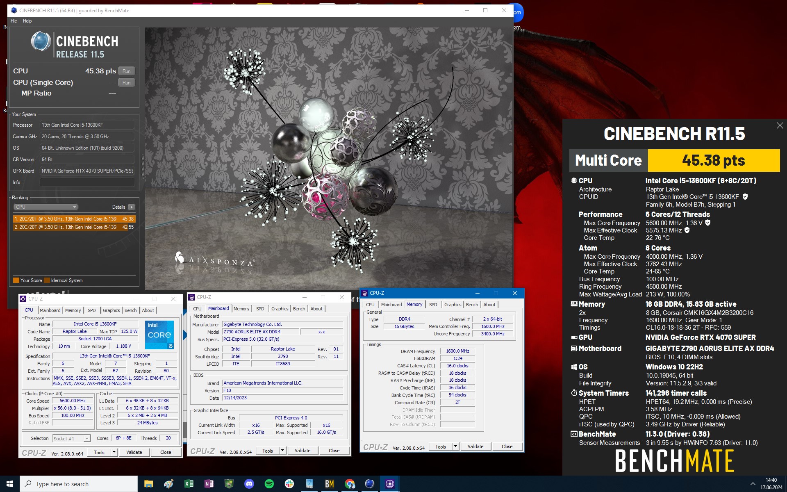787x492 pixels.
Task: Click the Cinebench Release 11.5 logo
Action: click(75, 45)
